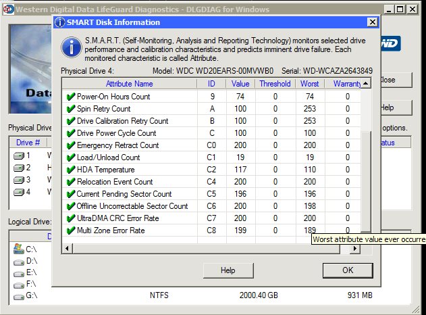Sort by Worst column header

[x=310, y=84]
